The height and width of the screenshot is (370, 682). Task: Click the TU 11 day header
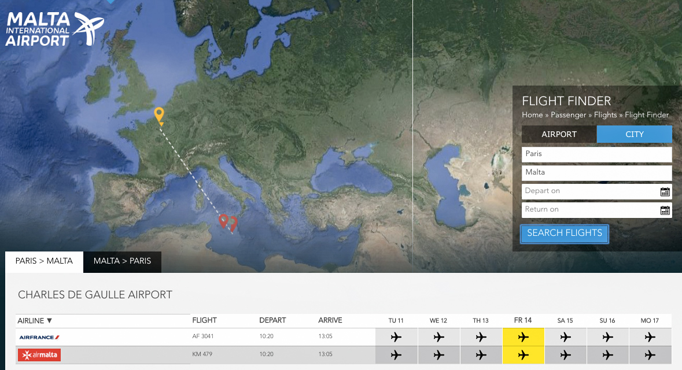coord(396,321)
